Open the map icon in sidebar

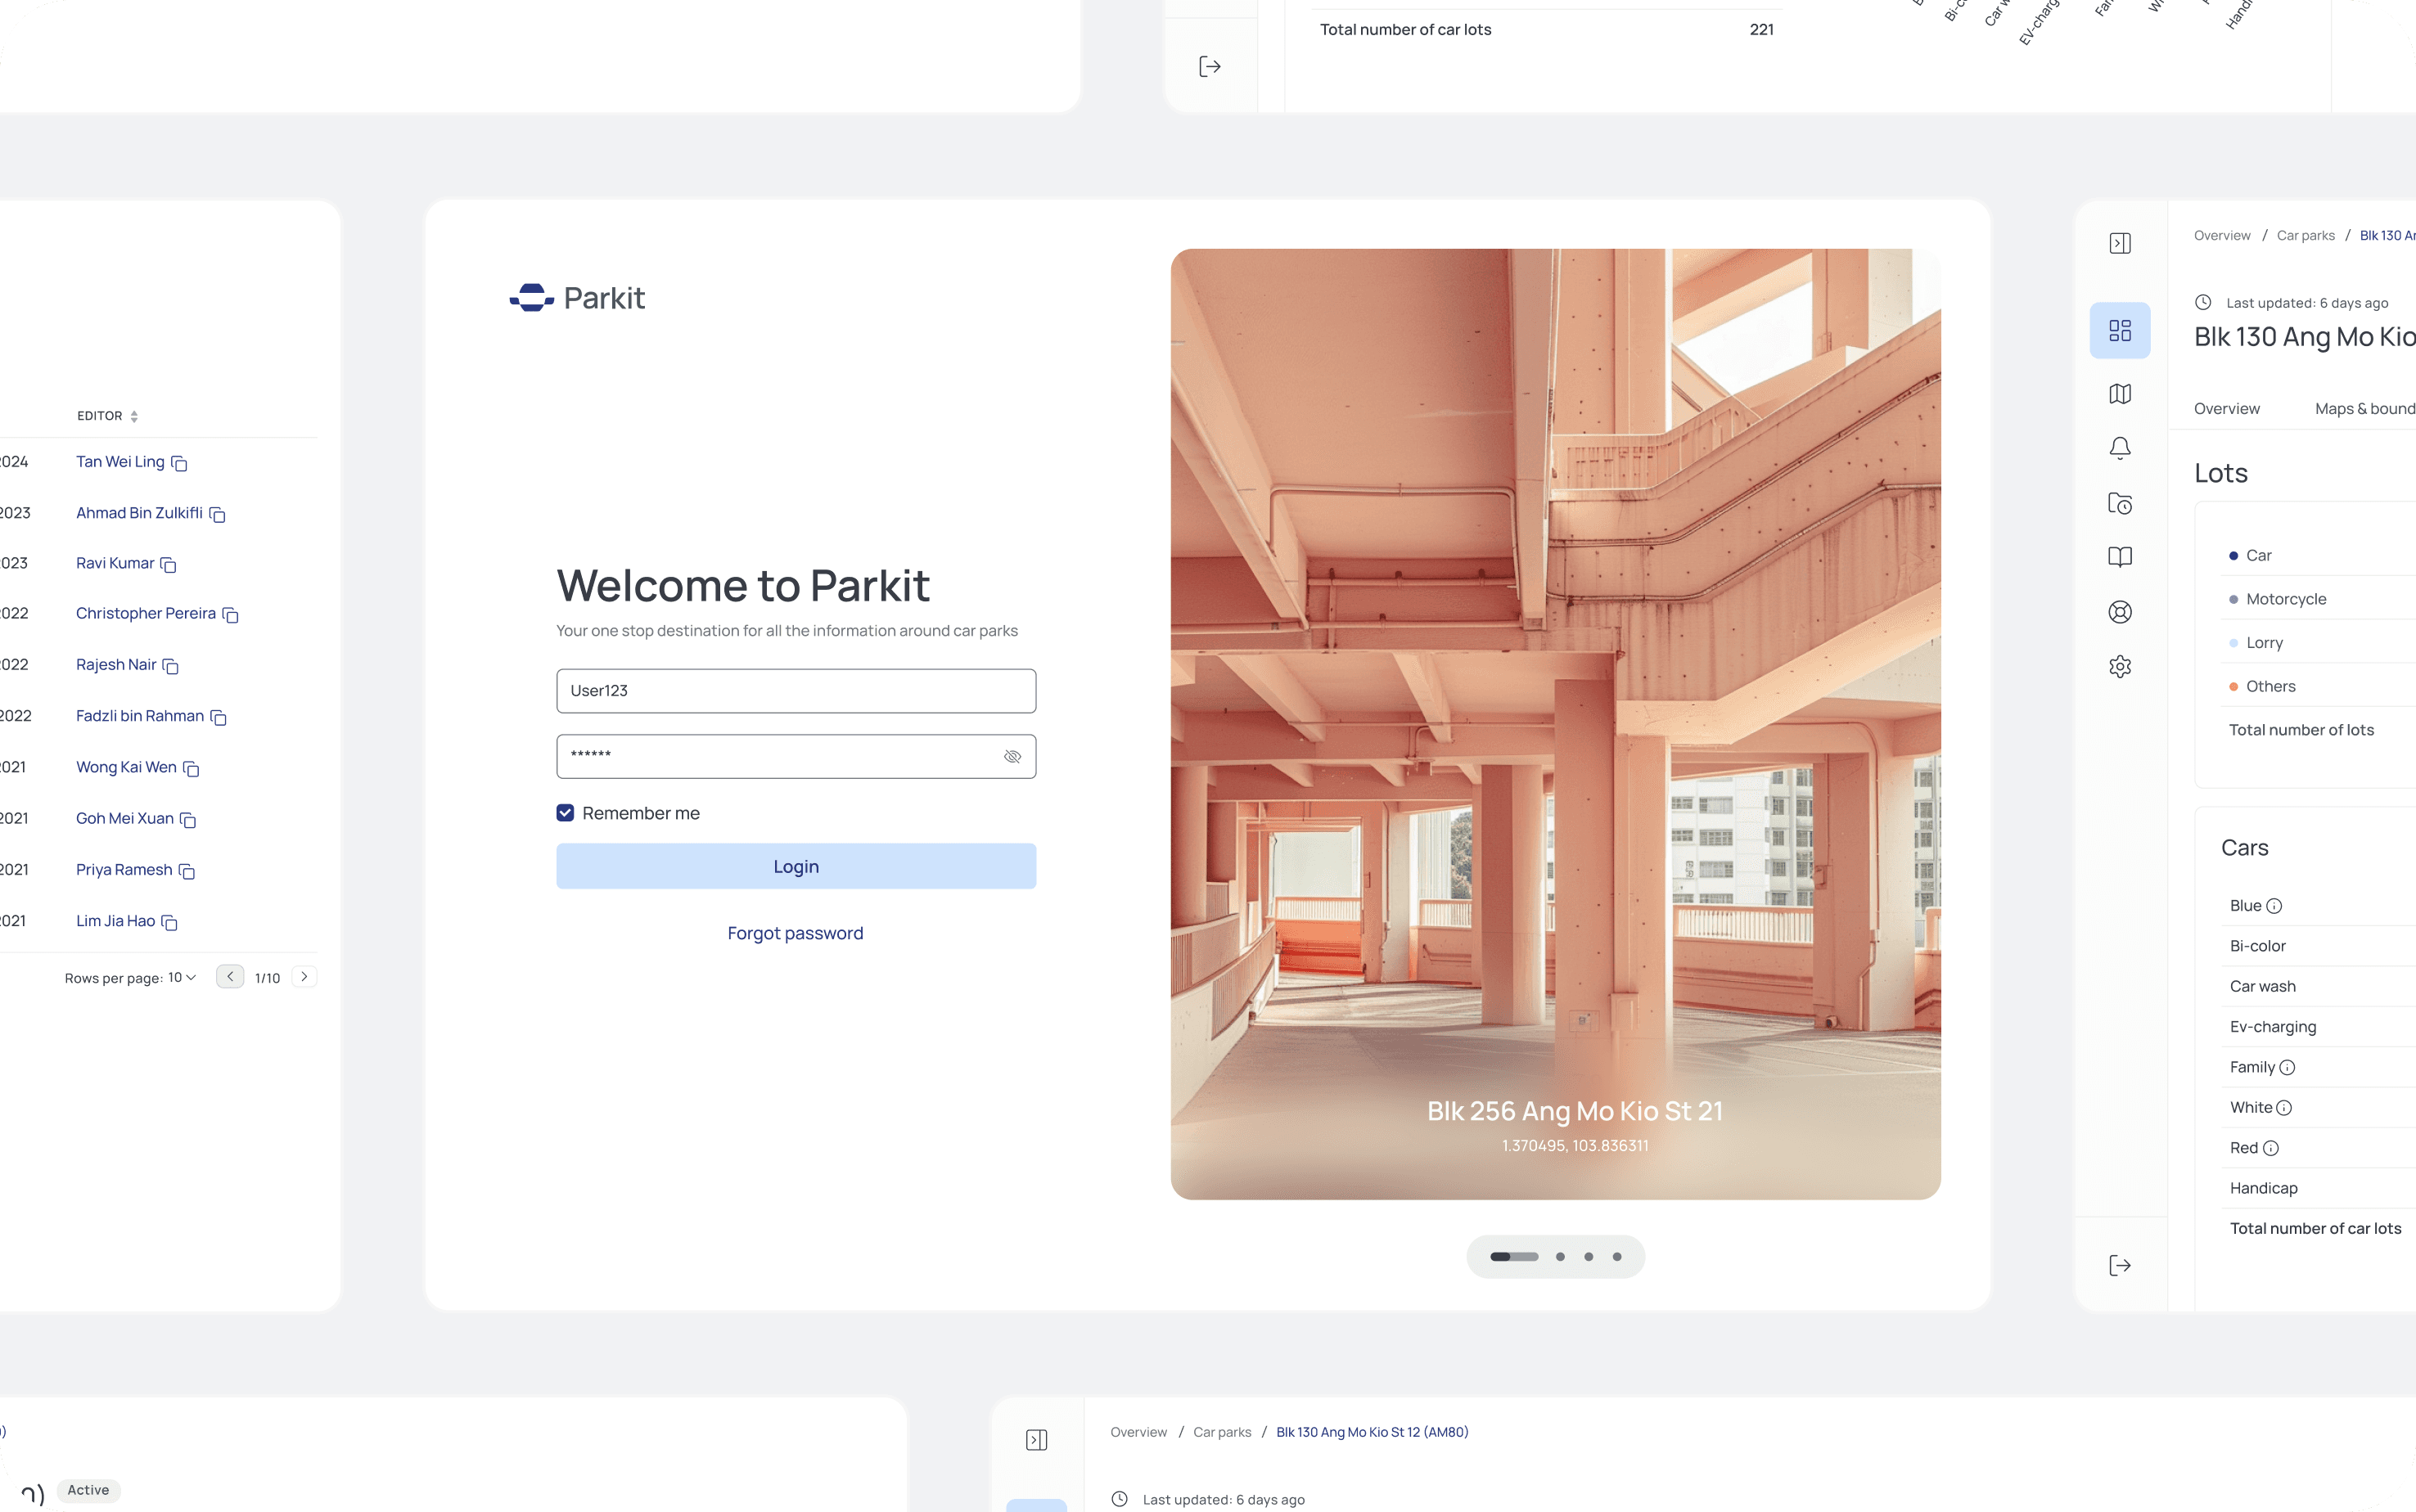click(x=2119, y=394)
